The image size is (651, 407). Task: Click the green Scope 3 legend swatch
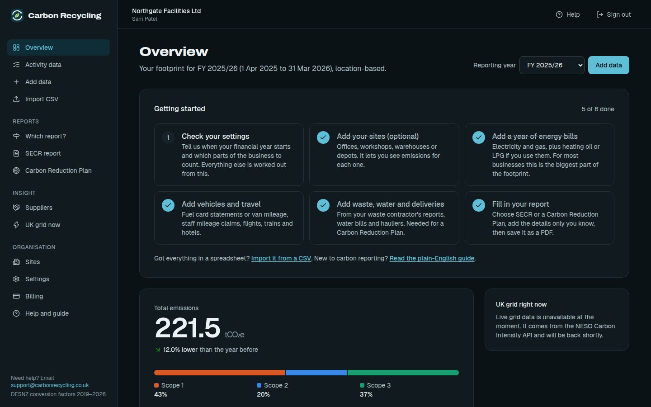coord(362,385)
